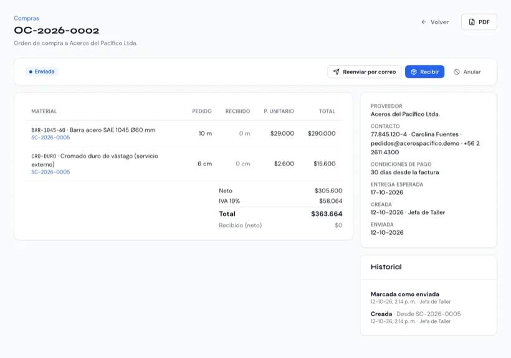Click the paper plane icon on Reenviar
The image size is (511, 358).
point(337,72)
